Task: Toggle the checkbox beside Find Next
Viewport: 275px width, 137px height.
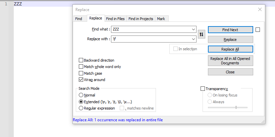Action: point(258,30)
